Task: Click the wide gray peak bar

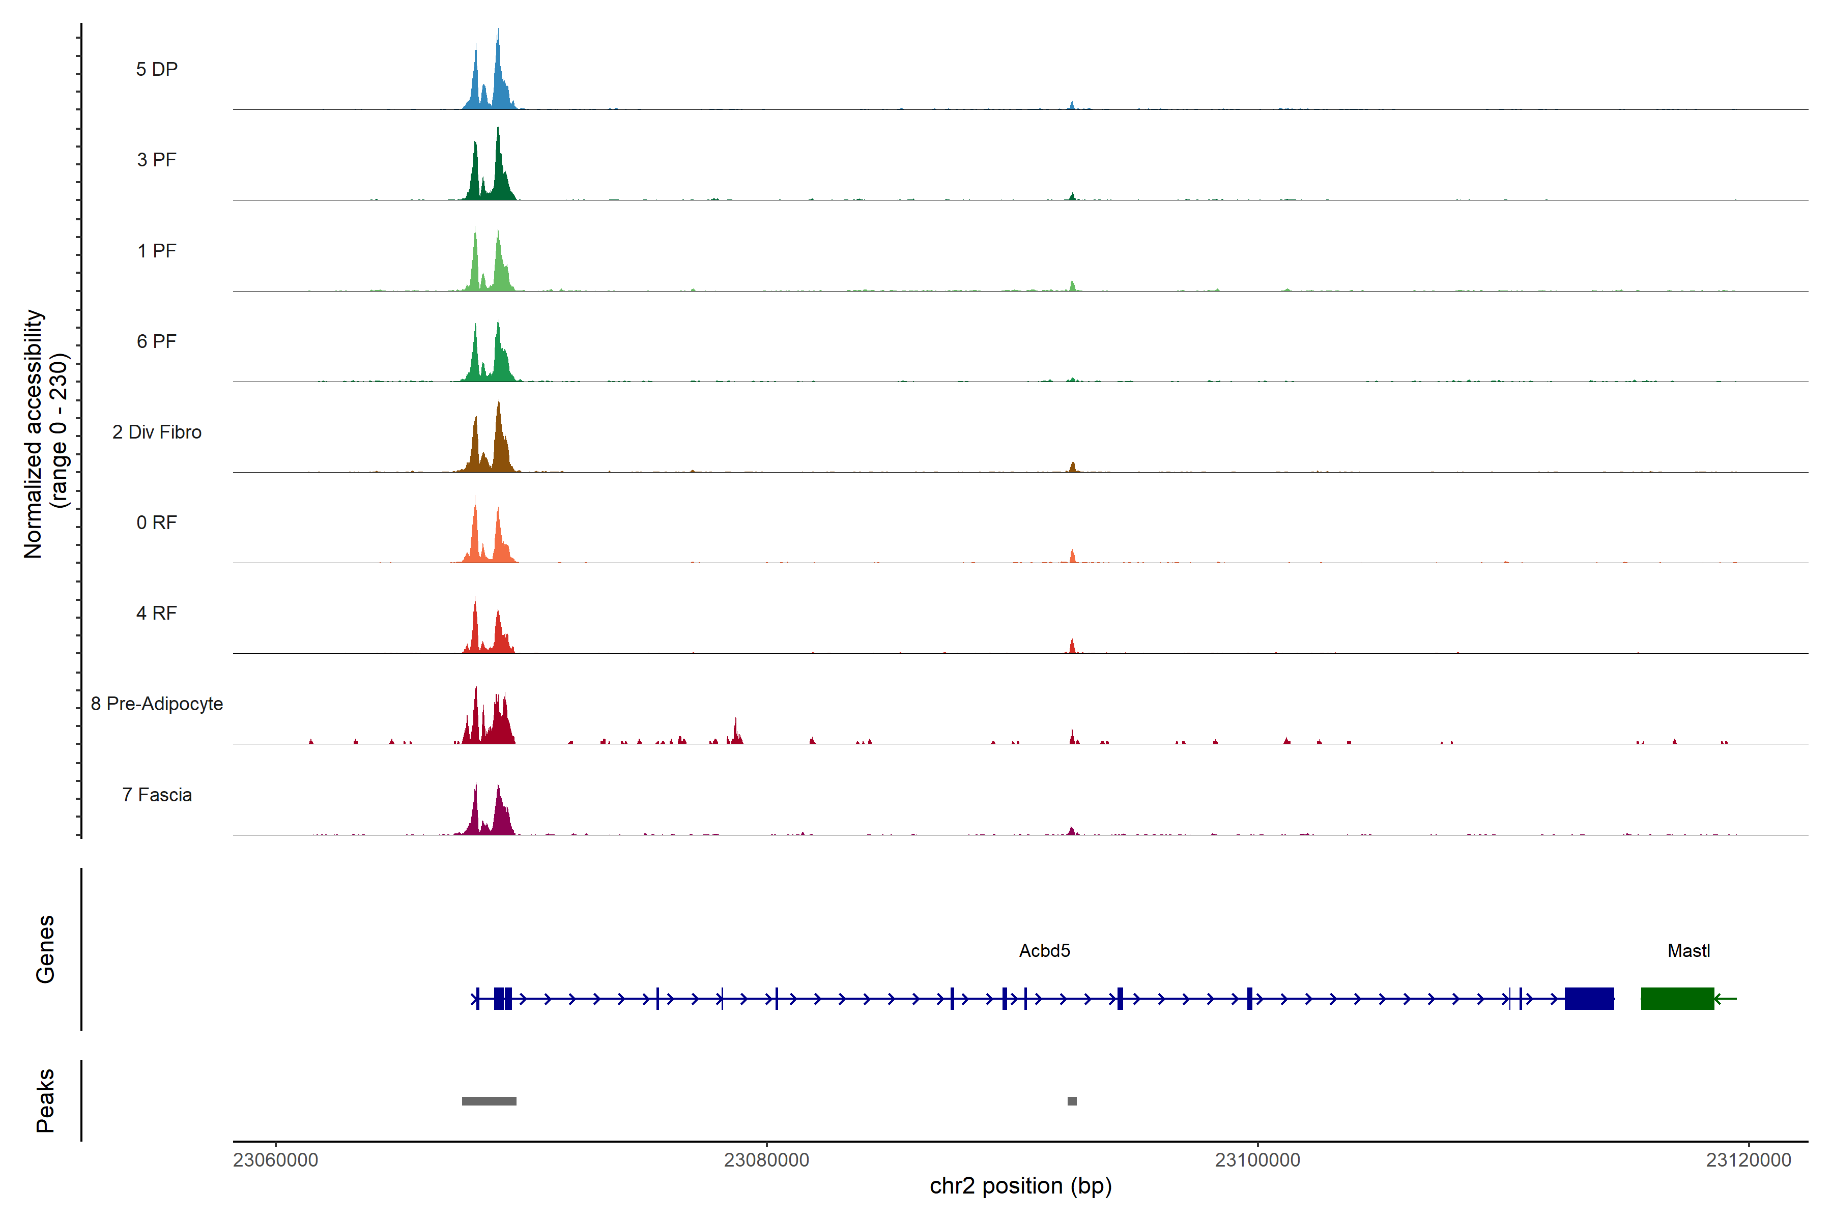Action: coord(489,1101)
